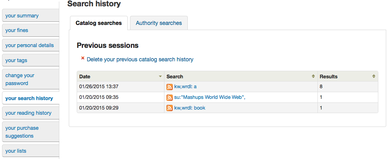View your tags page

(16, 61)
